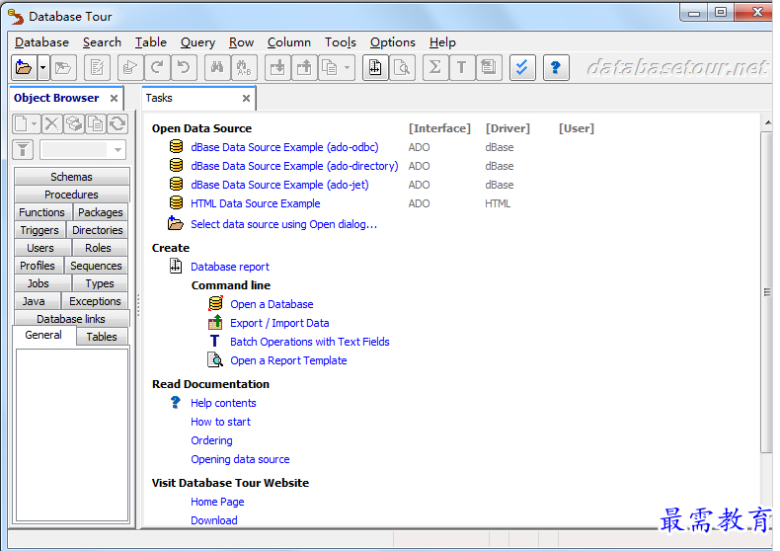
Task: Open dBase Data Source Example (ado-odbc)
Action: click(284, 147)
